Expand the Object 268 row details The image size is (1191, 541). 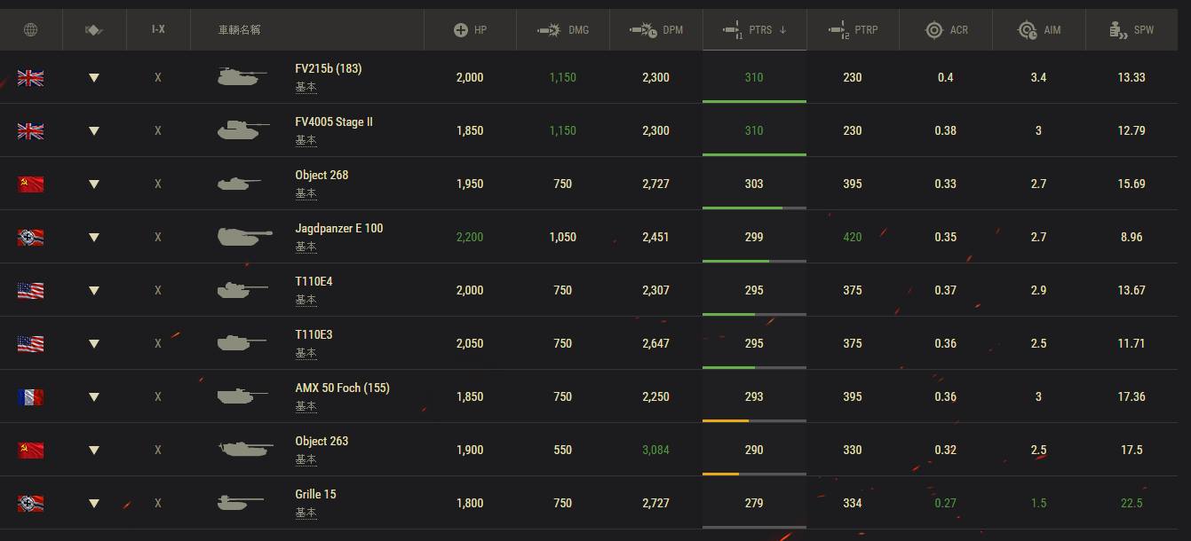[x=94, y=184]
